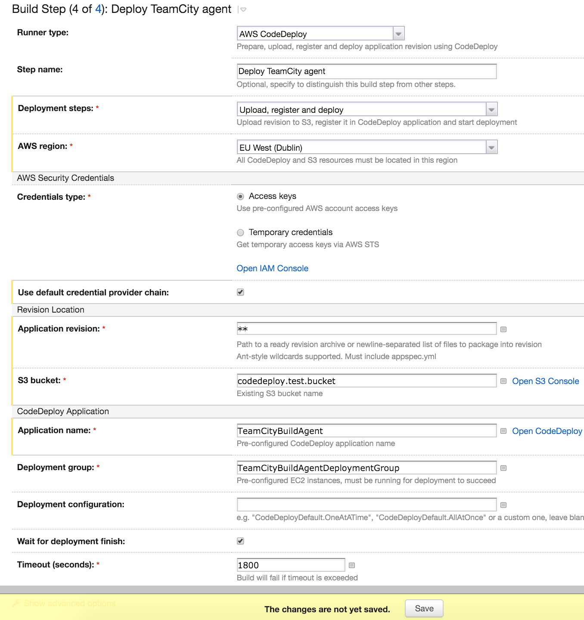Focus the Deployment group input field
Image resolution: width=584 pixels, height=620 pixels.
(367, 468)
